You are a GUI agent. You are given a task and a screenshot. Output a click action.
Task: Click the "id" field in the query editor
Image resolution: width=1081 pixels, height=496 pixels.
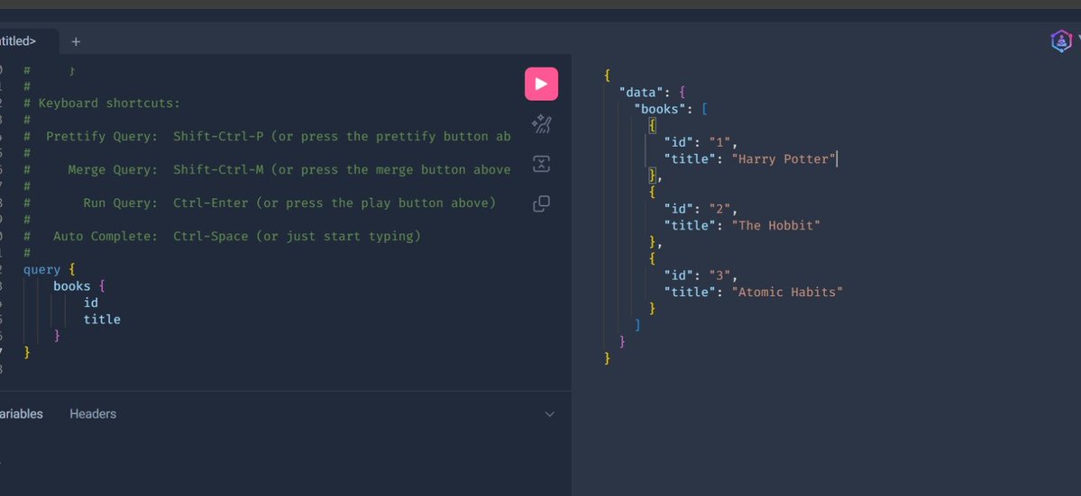click(x=91, y=302)
